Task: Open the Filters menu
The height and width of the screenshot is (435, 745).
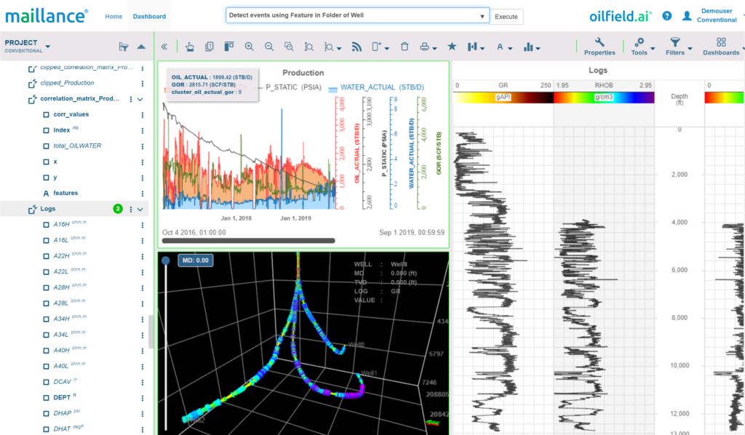Action: 679,47
